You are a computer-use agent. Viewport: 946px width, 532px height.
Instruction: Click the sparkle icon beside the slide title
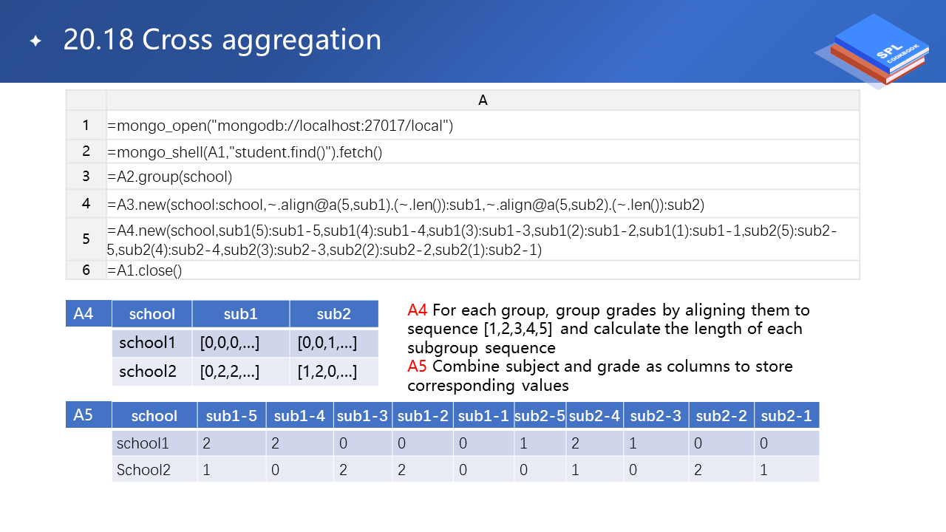pos(35,41)
